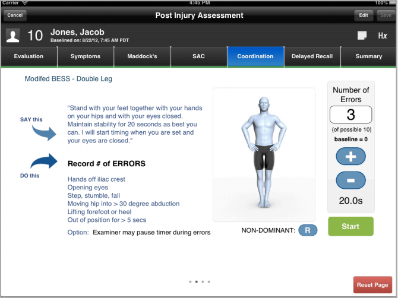Tap the Number of Errors field
The width and height of the screenshot is (398, 298).
pyautogui.click(x=351, y=115)
